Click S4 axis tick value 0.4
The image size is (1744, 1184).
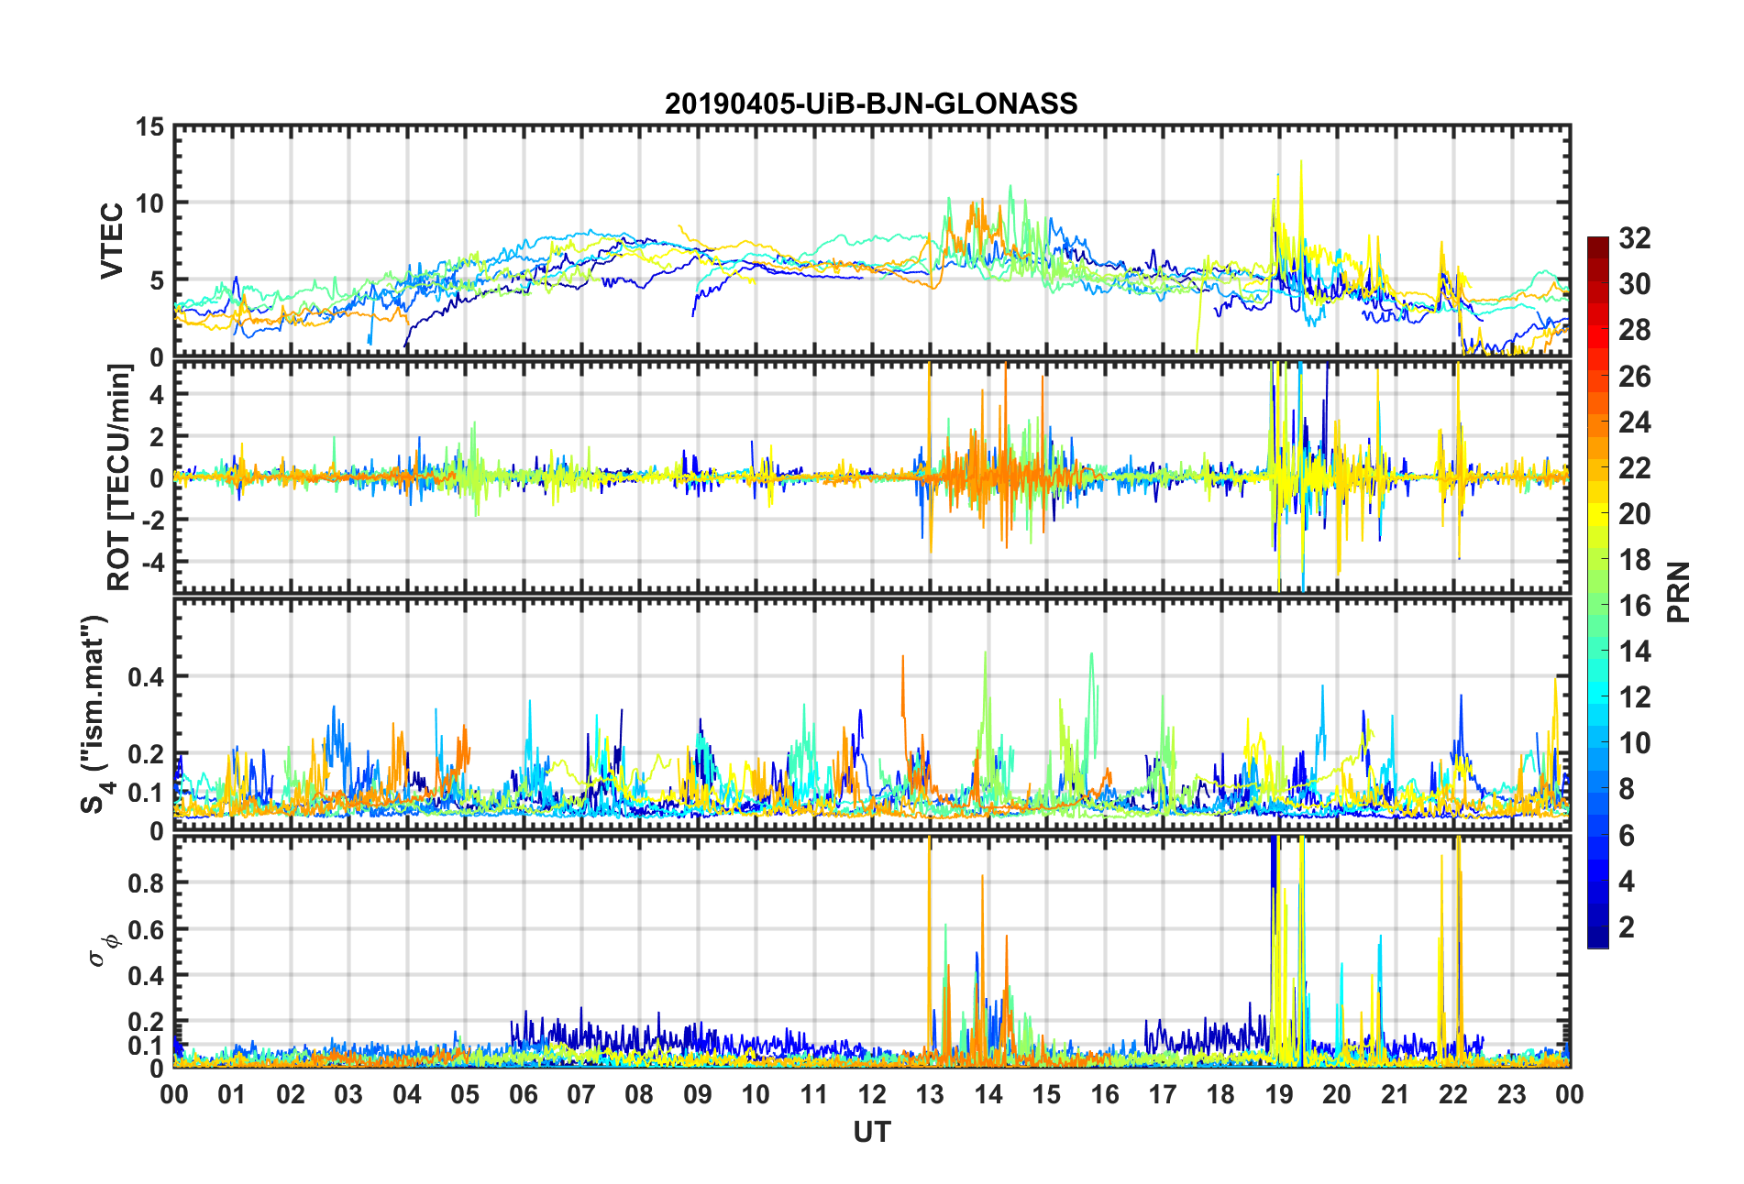point(146,678)
